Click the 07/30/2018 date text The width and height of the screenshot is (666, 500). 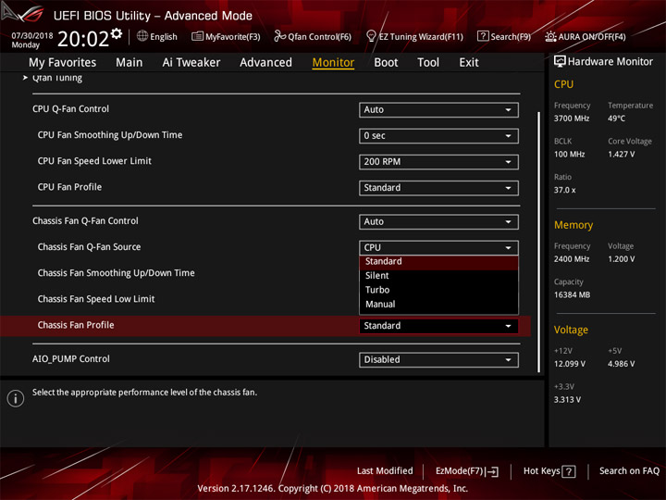point(31,36)
